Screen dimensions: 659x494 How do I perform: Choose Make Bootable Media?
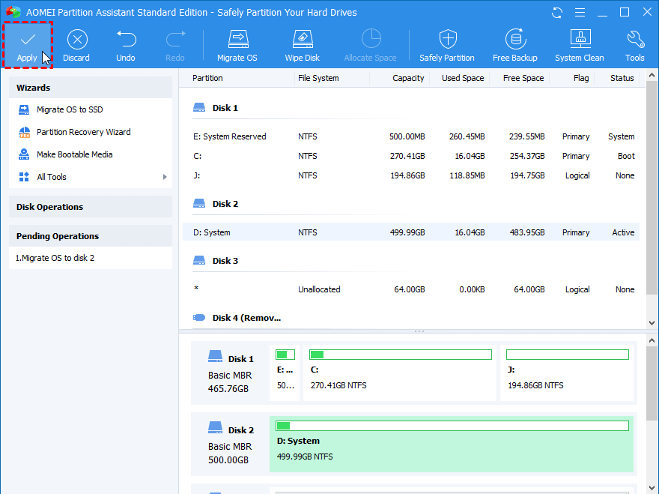(75, 154)
